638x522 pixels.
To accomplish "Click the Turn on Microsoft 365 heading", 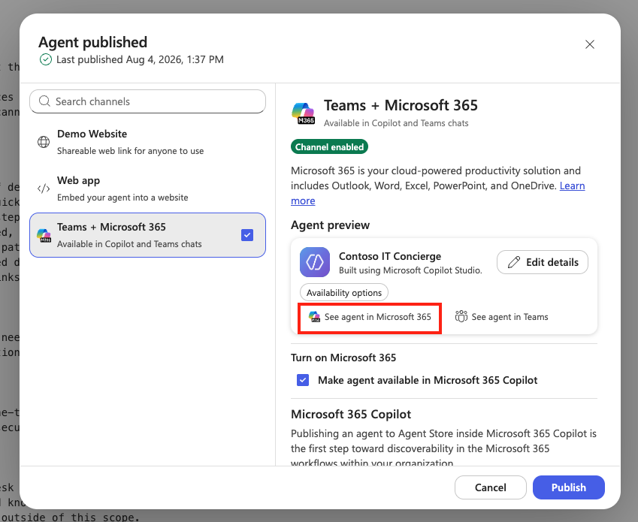I will pyautogui.click(x=343, y=358).
